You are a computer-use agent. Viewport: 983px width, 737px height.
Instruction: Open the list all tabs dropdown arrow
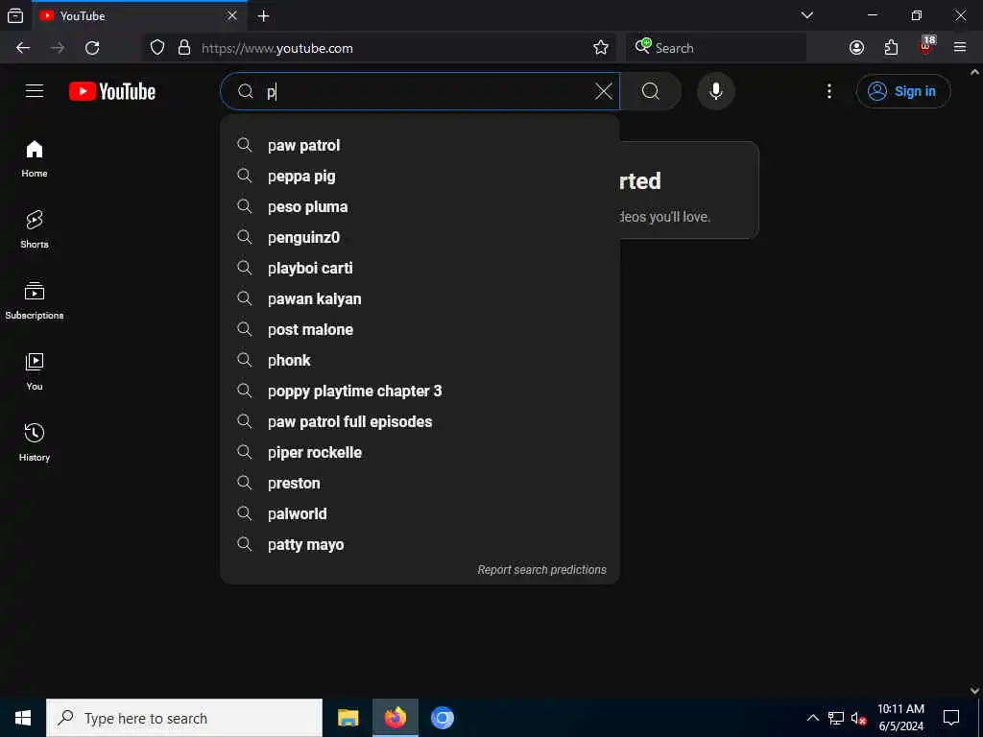[807, 15]
